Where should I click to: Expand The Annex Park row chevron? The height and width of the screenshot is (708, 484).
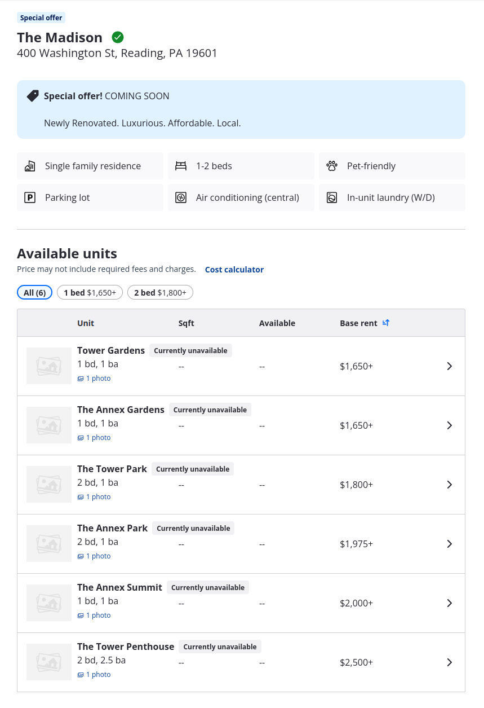point(449,544)
